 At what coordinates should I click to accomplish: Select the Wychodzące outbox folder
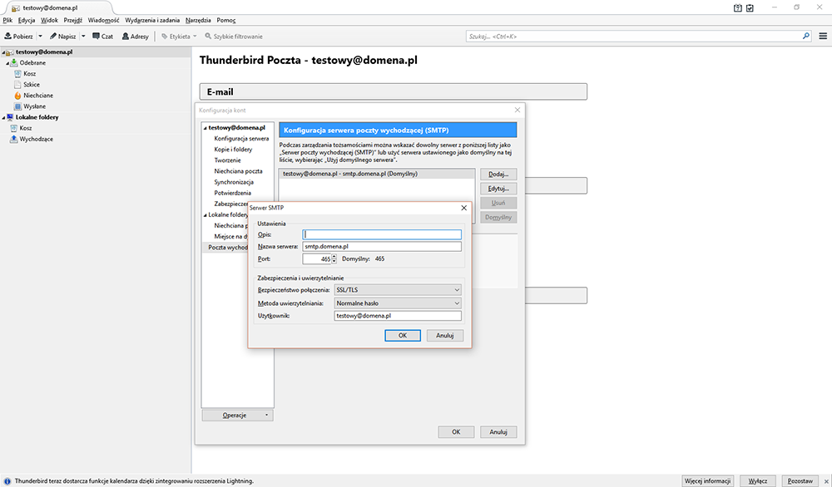36,140
